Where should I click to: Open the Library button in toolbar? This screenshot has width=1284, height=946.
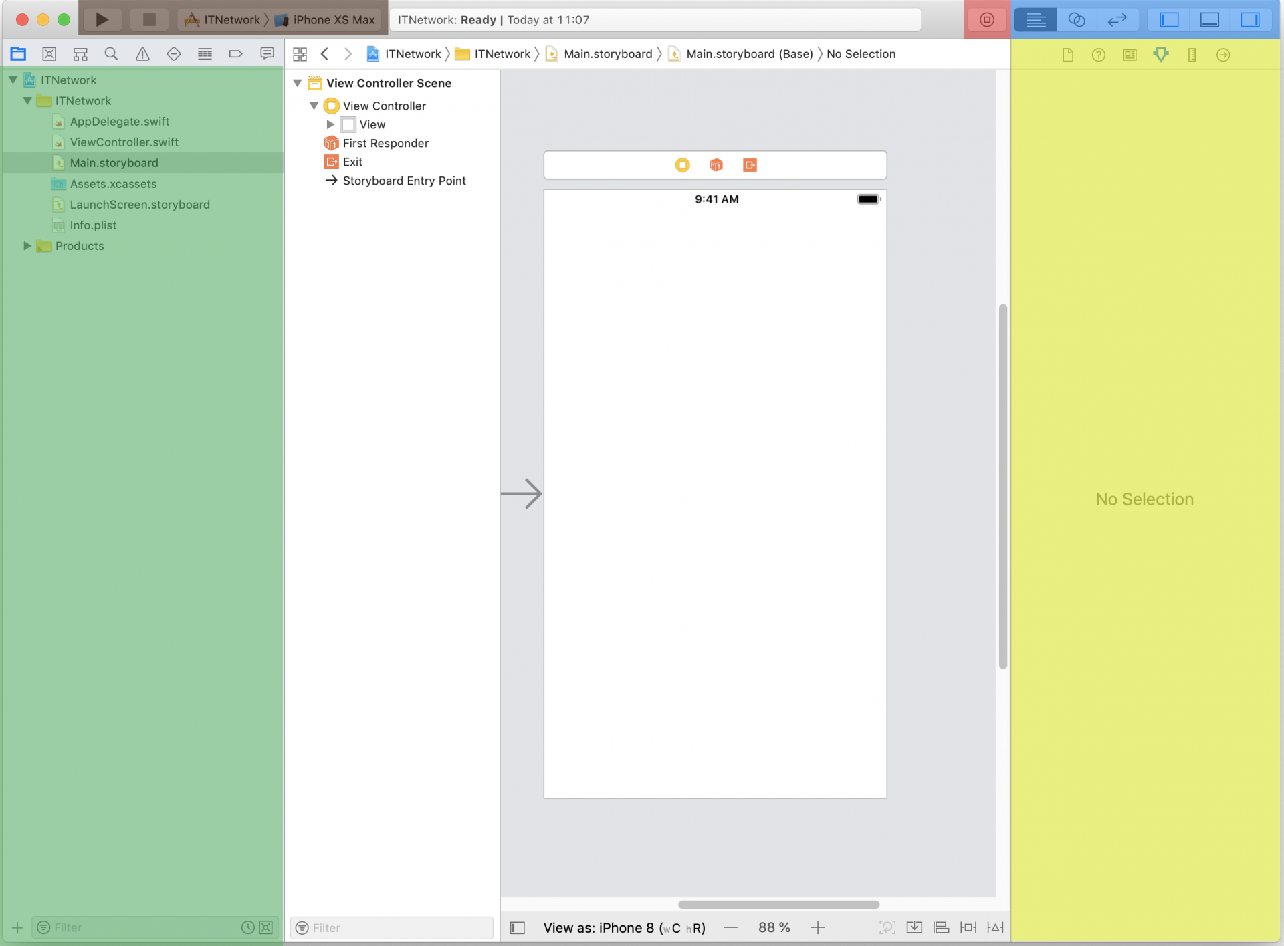(x=987, y=19)
